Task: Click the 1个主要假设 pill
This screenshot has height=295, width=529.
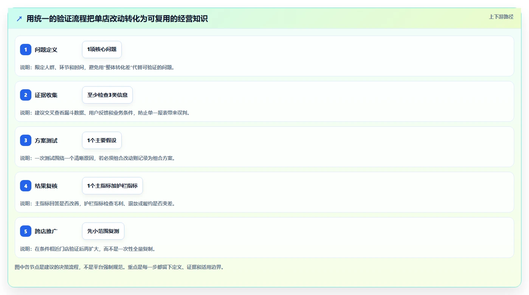Action: tap(102, 140)
